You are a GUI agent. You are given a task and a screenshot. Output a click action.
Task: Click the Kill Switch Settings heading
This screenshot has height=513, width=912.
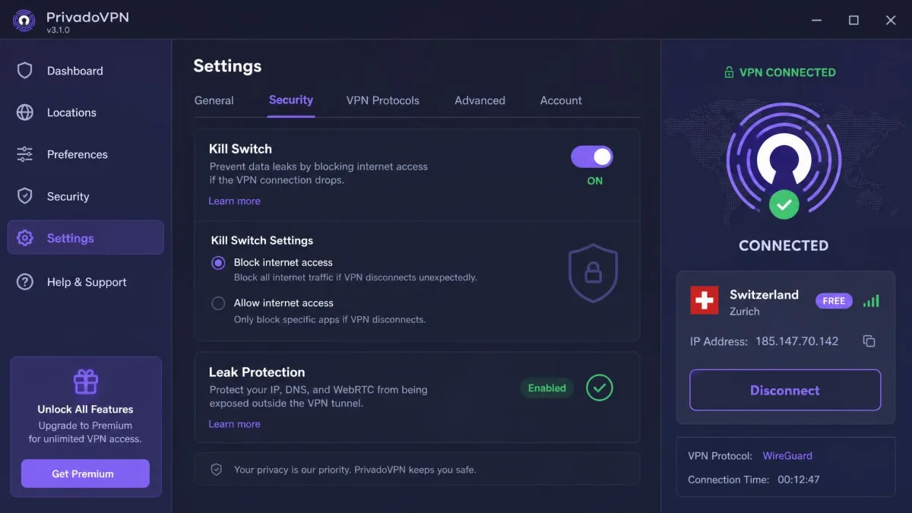tap(262, 240)
